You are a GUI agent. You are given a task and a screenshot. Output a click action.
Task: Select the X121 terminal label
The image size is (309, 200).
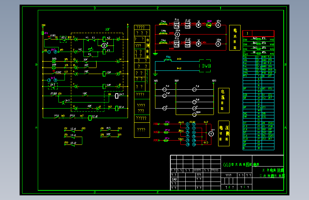[x=156, y=81]
